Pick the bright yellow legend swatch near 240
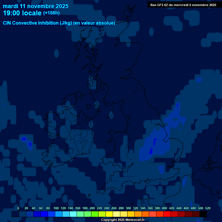 [109, 214]
